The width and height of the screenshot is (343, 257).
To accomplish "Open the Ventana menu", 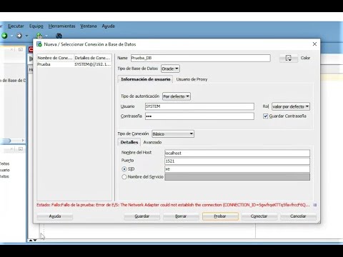I will click(x=89, y=26).
